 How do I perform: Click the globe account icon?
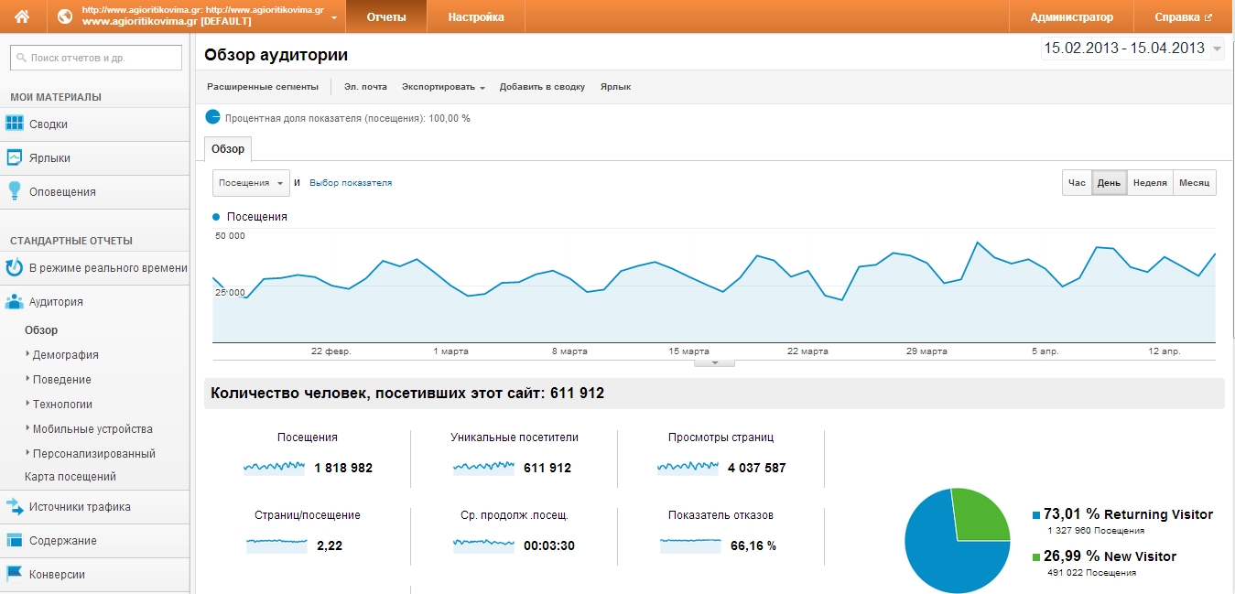(x=65, y=16)
